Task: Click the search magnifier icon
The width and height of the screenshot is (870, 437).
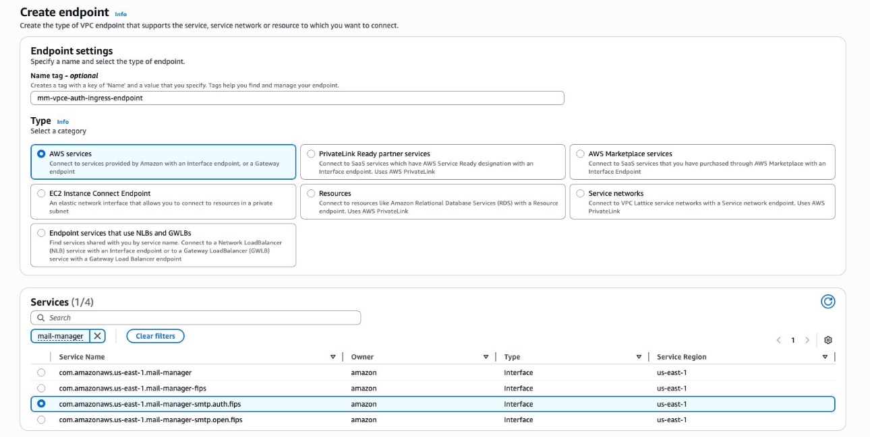Action: [41, 318]
